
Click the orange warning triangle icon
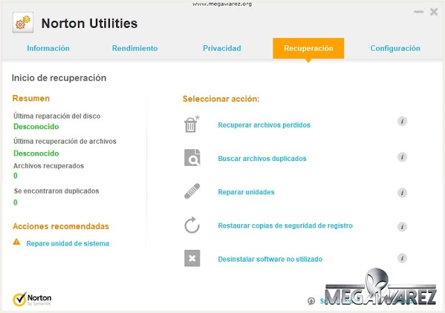[17, 242]
